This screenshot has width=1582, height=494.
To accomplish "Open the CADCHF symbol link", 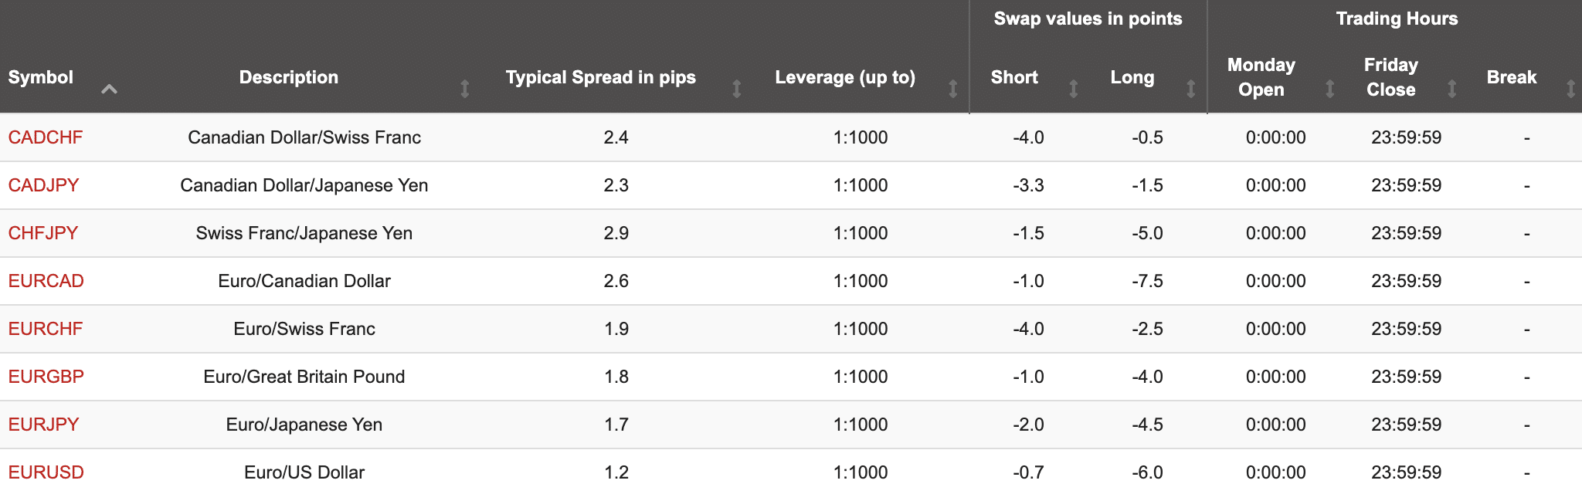I will [46, 137].
